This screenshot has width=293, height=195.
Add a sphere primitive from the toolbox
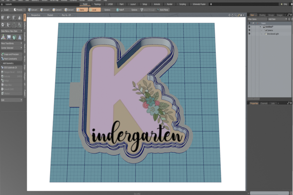coord(8,17)
